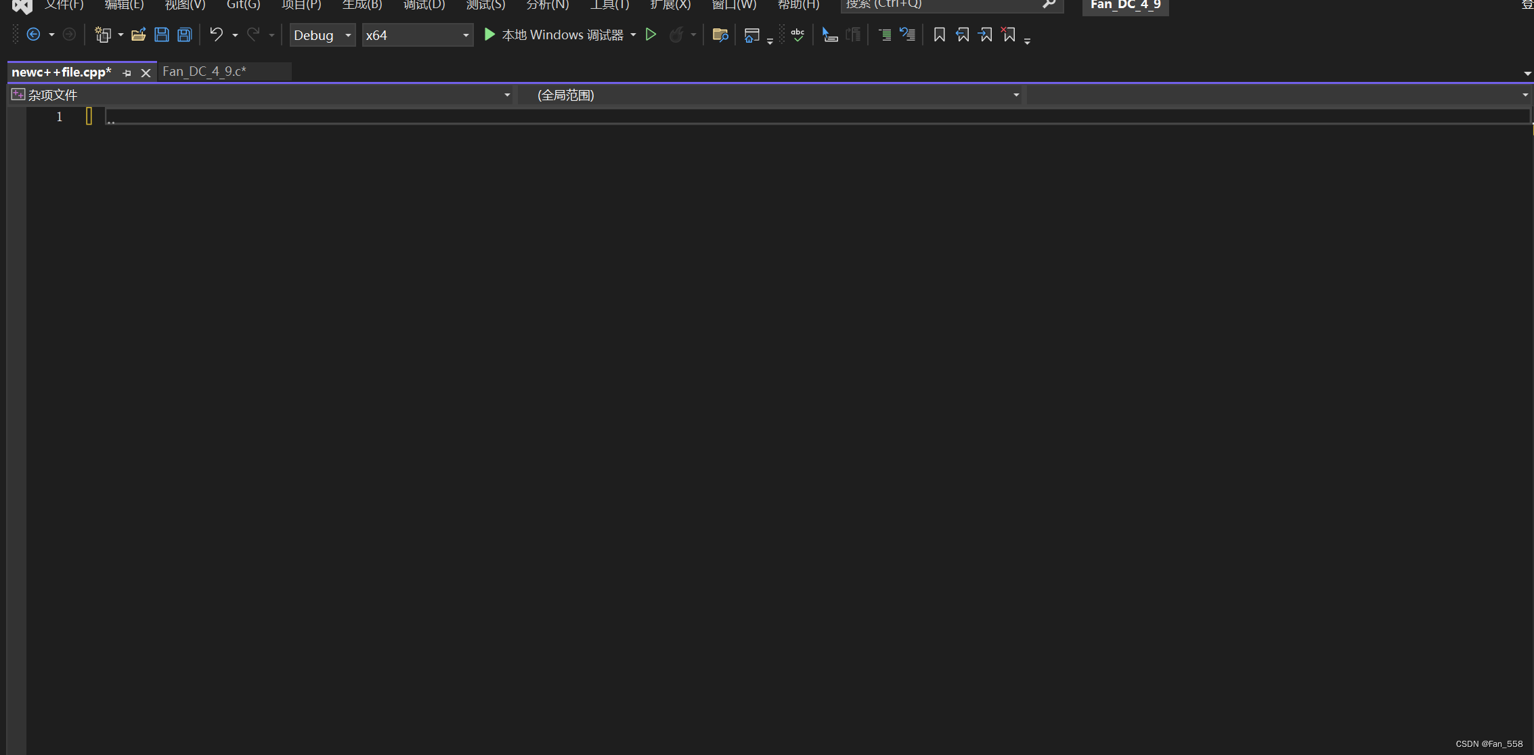Save the current file with single disk icon
1534x755 pixels.
point(161,35)
